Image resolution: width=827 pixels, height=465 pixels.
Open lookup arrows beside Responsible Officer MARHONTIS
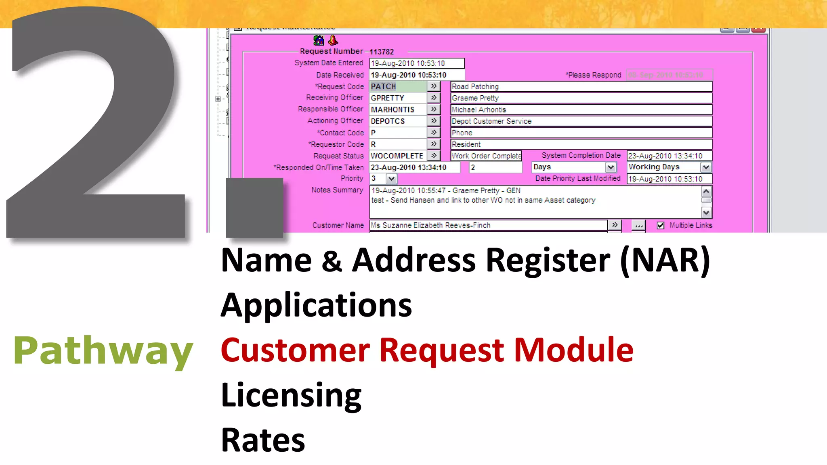(434, 109)
